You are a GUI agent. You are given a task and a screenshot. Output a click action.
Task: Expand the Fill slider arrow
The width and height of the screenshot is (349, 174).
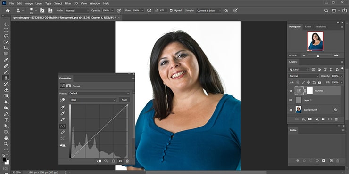point(341,82)
